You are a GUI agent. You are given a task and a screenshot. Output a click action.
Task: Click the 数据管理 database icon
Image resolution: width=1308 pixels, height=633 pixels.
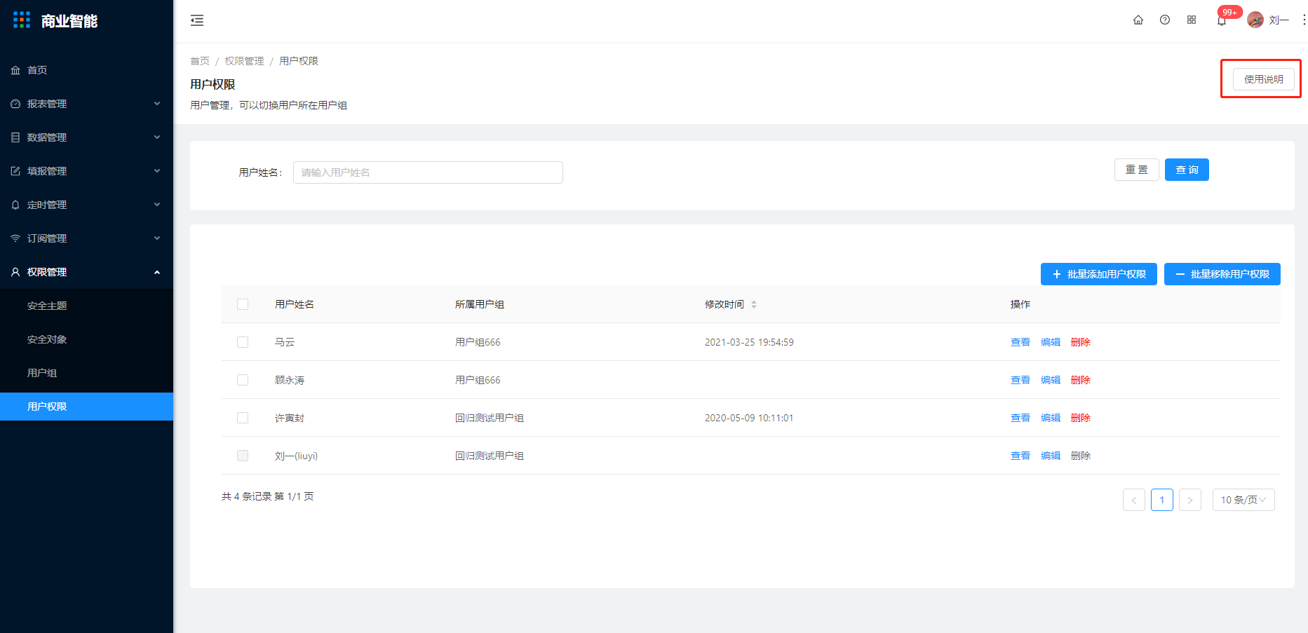[x=15, y=137]
